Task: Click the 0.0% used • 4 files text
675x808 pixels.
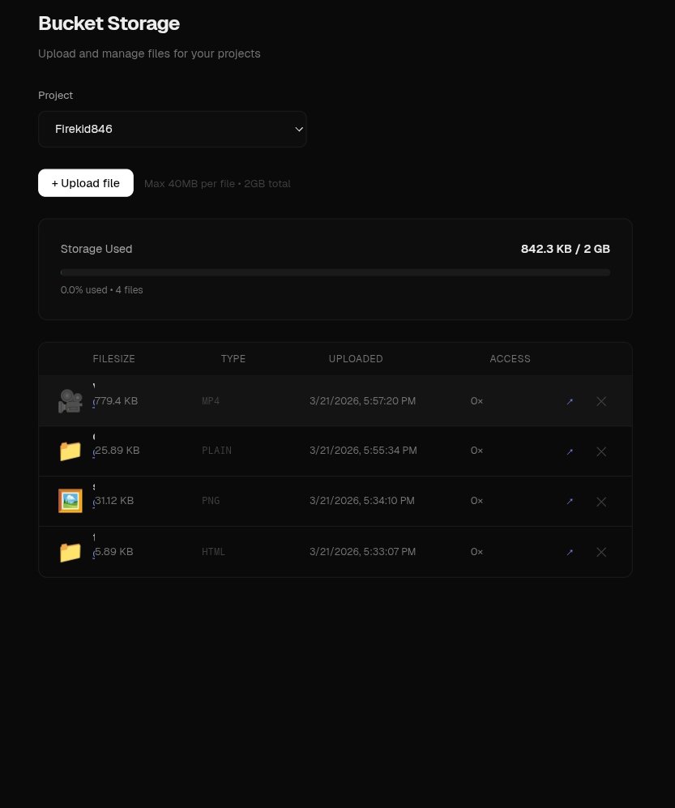Action: pos(101,289)
